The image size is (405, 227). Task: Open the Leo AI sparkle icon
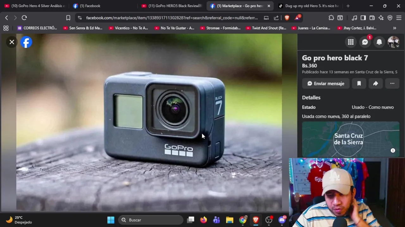point(381,18)
